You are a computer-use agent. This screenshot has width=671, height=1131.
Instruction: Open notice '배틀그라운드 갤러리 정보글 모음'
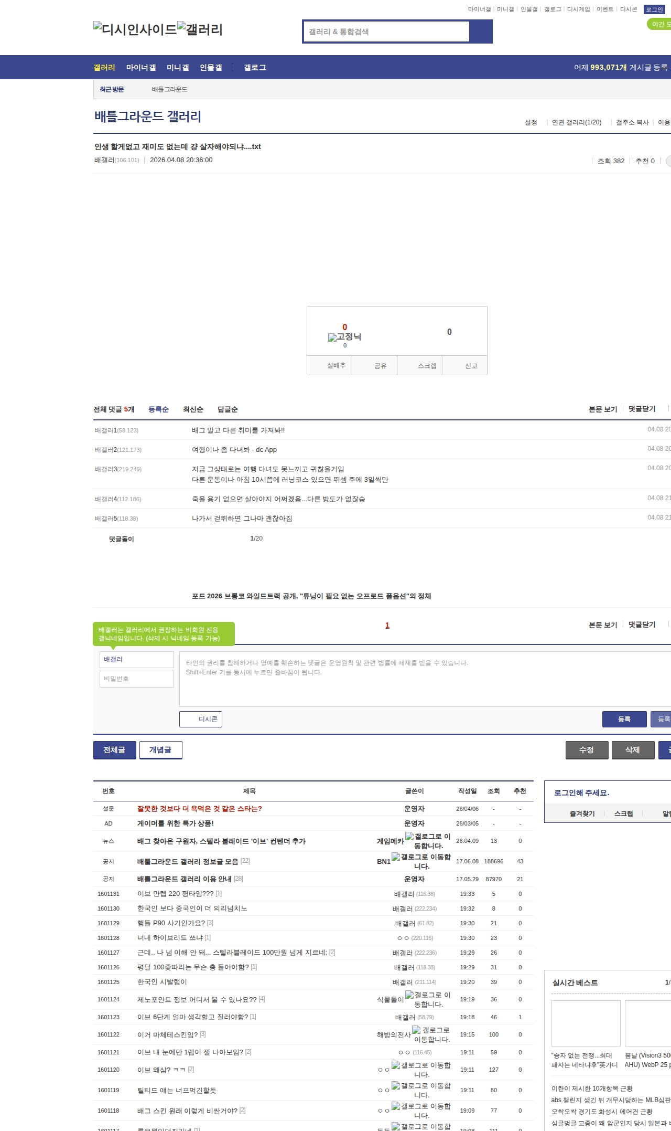coord(188,861)
